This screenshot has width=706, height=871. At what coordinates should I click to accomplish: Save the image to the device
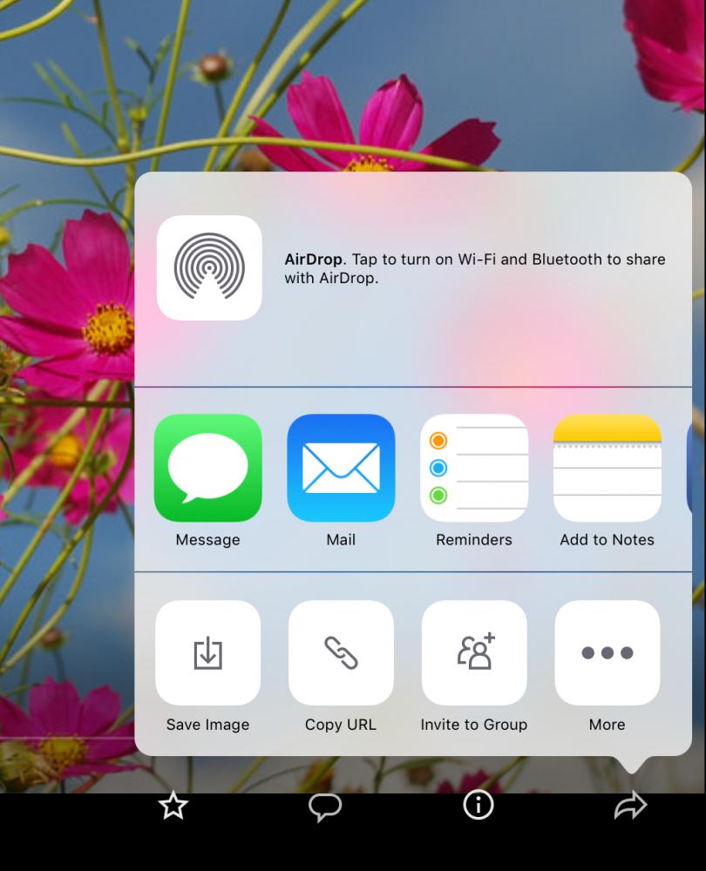pos(208,652)
